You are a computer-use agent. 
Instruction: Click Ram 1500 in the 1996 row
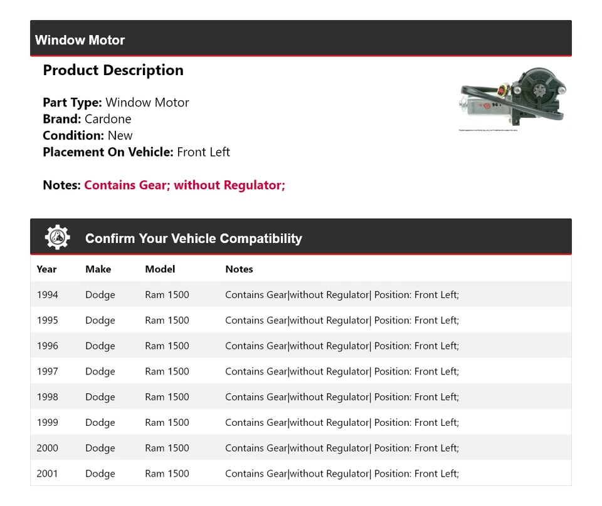[x=167, y=346]
